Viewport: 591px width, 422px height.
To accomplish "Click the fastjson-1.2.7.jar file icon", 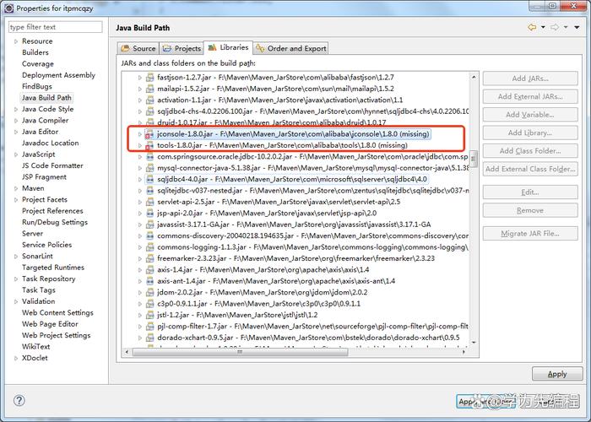I will 150,78.
